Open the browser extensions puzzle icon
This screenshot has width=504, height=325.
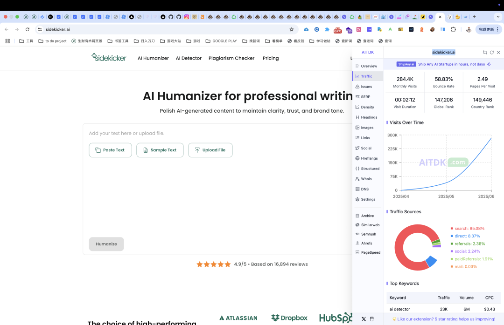(453, 29)
